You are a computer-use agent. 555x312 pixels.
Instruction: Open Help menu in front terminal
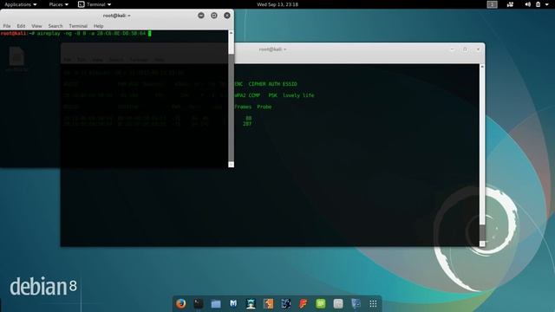(x=98, y=26)
